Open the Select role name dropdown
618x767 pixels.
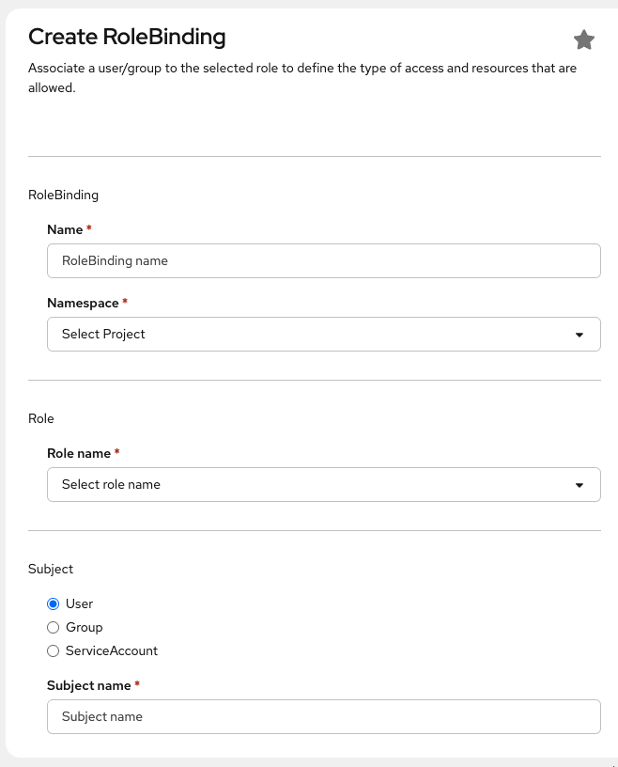pos(324,484)
